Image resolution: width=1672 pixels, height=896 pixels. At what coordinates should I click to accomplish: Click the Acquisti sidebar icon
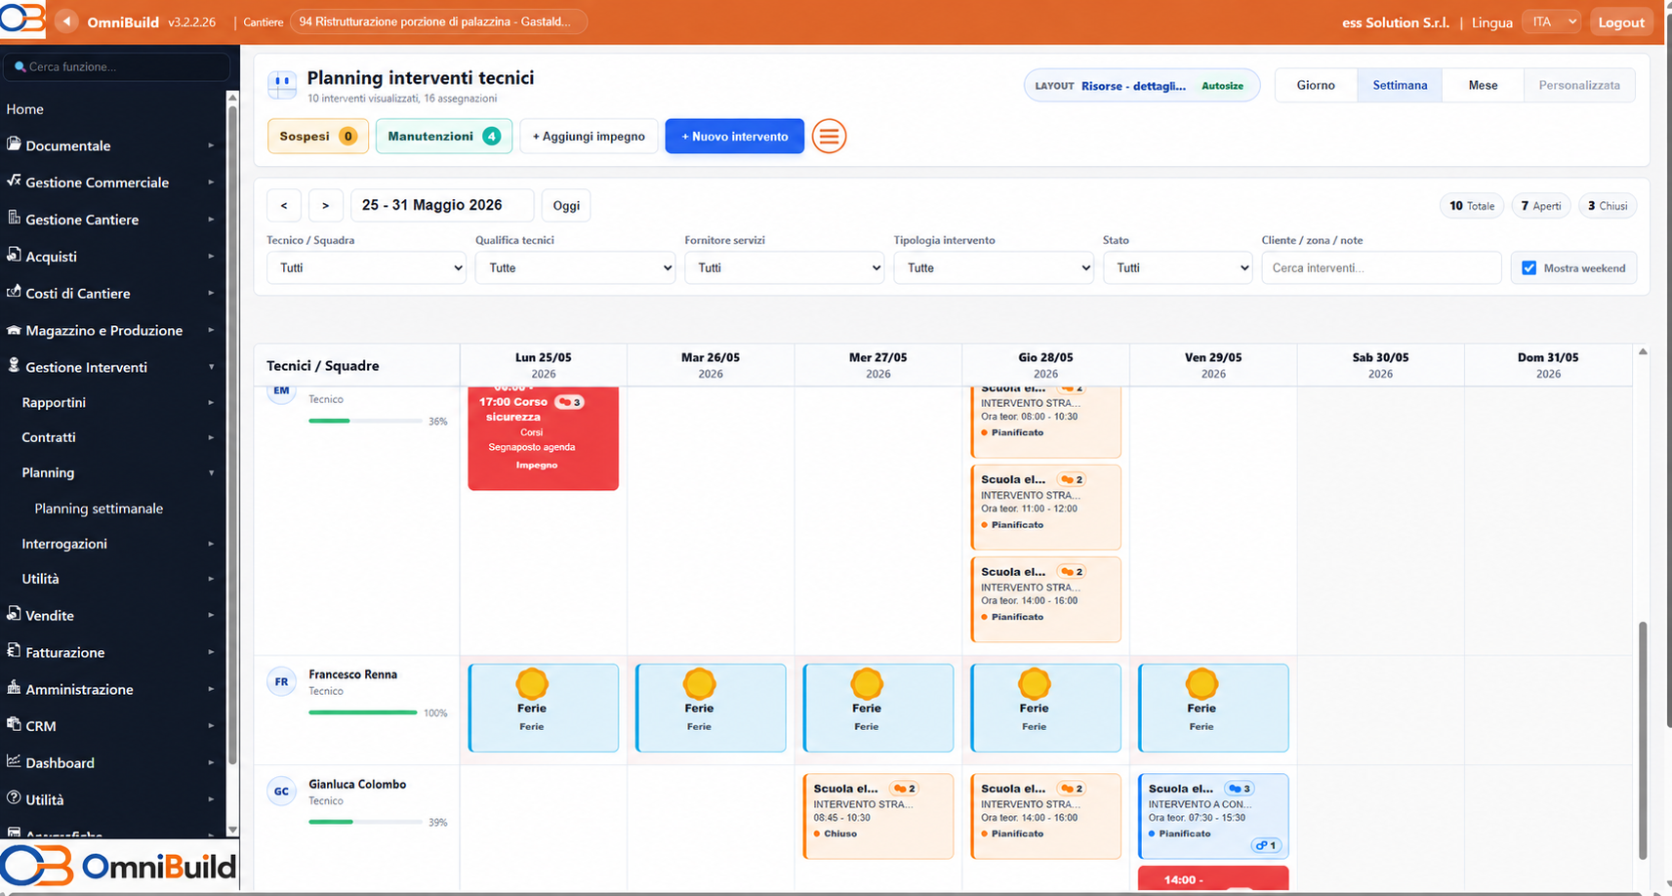click(14, 255)
